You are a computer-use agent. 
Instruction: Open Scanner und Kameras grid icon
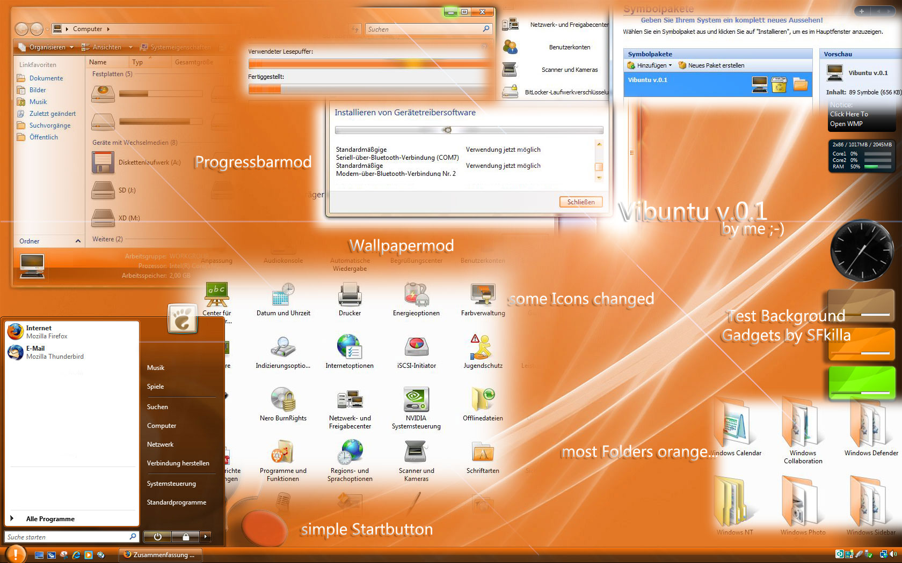pos(416,461)
